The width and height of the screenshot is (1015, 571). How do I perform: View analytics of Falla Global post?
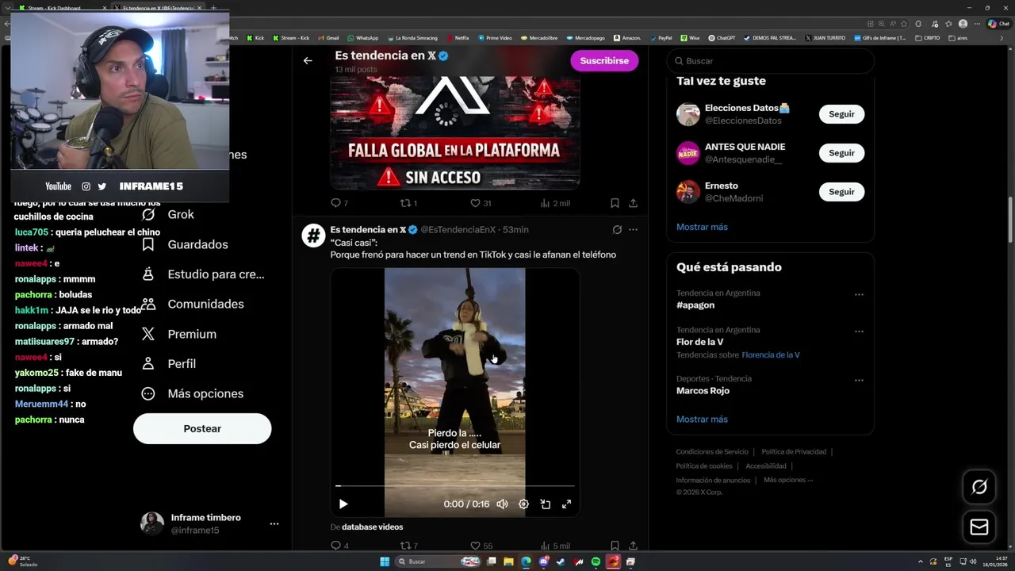coord(554,203)
